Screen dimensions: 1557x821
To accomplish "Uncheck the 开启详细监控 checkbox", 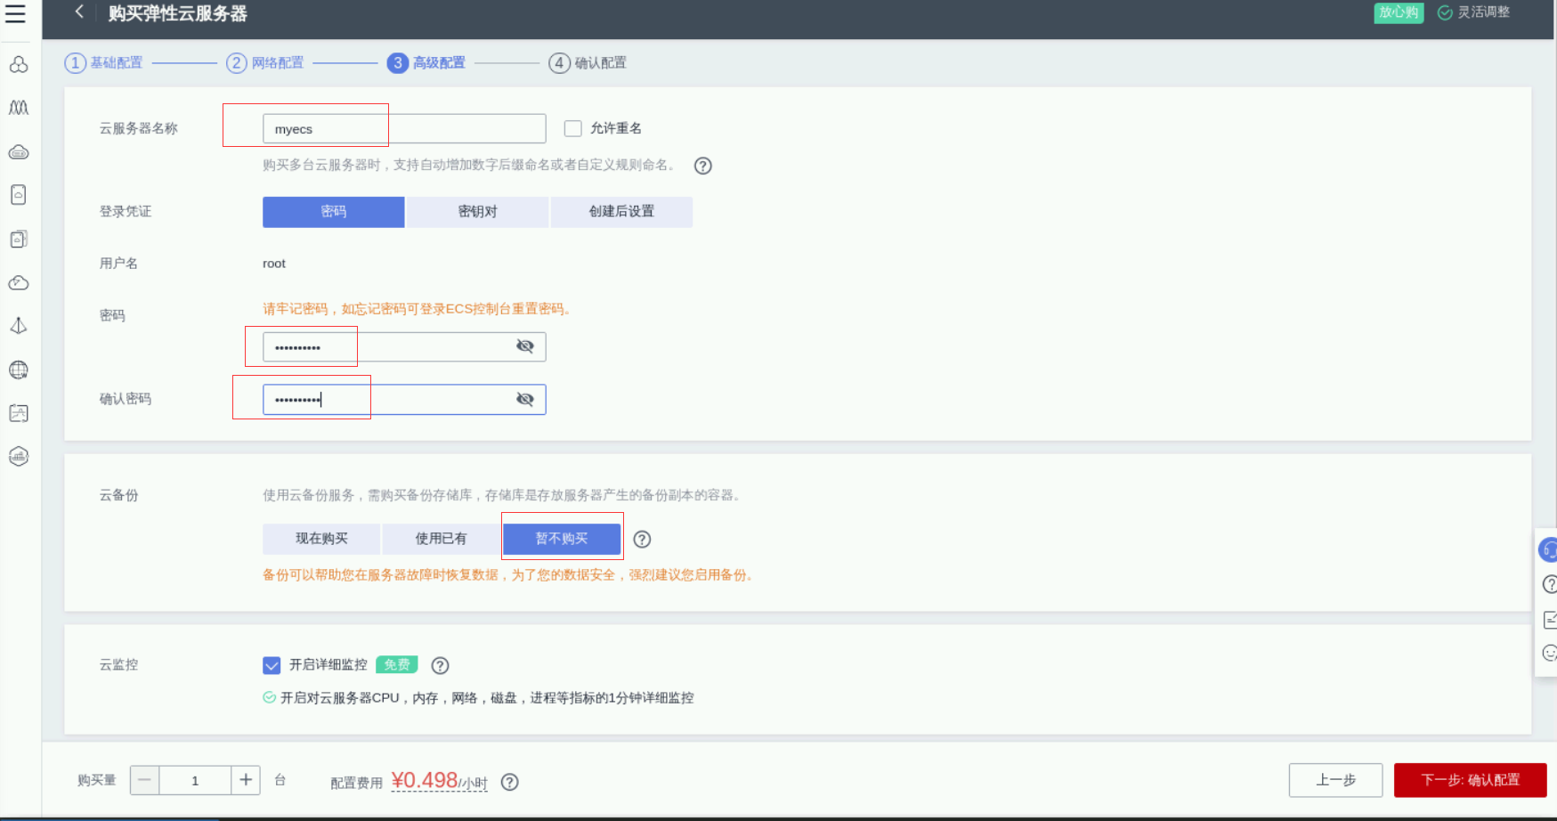I will click(272, 665).
